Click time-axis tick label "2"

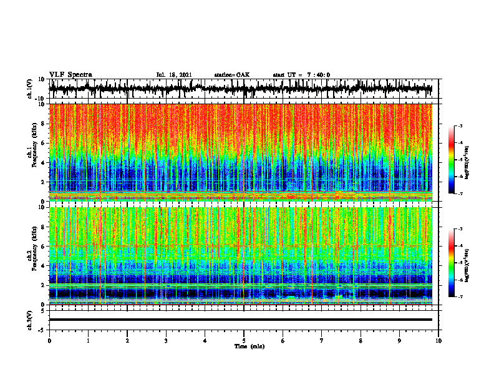(127, 341)
